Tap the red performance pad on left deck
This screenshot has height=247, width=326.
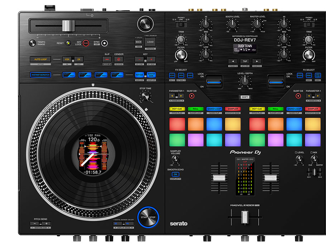177,124
